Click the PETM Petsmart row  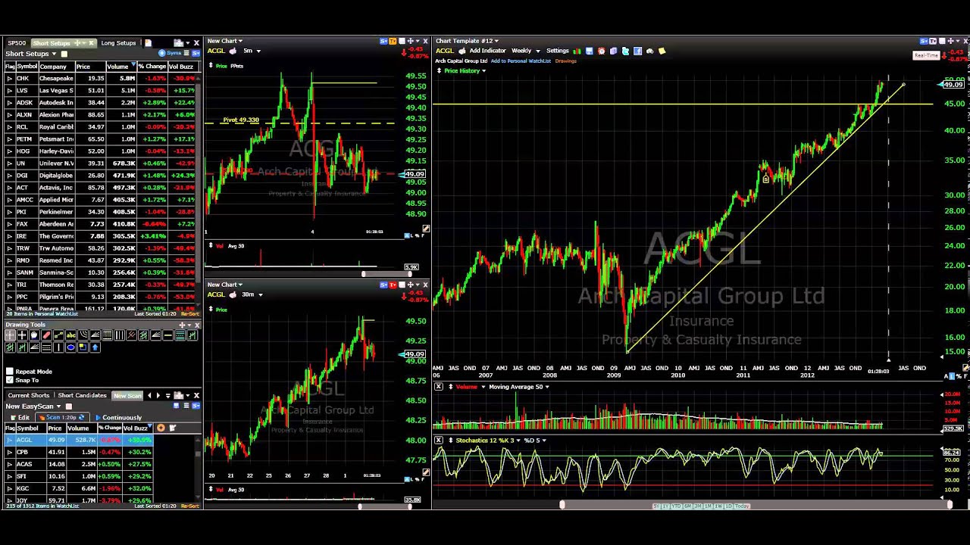click(x=101, y=139)
